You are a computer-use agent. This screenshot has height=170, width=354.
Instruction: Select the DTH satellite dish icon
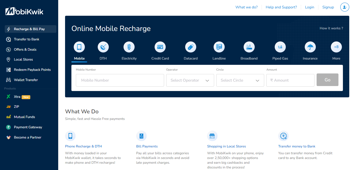(103, 47)
